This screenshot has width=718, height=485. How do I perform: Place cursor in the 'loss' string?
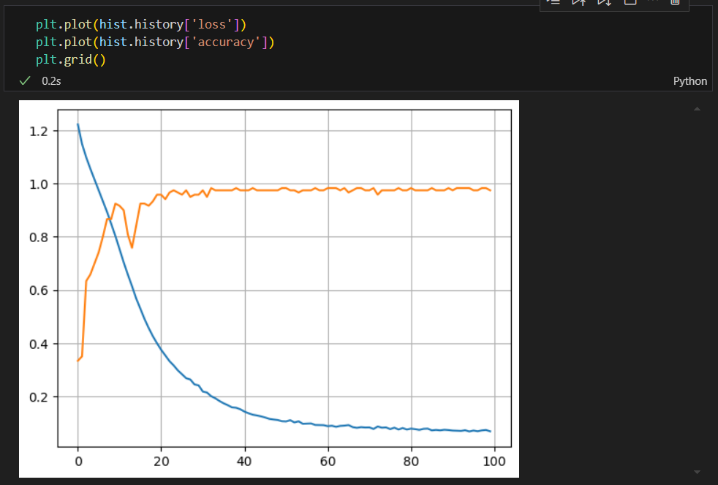click(x=212, y=24)
